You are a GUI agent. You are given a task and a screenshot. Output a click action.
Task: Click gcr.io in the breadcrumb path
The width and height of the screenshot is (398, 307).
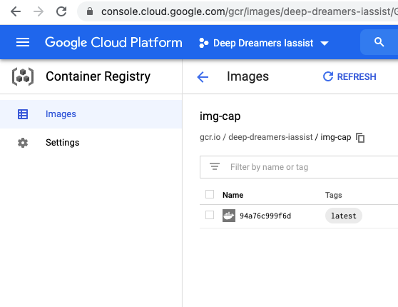(210, 137)
